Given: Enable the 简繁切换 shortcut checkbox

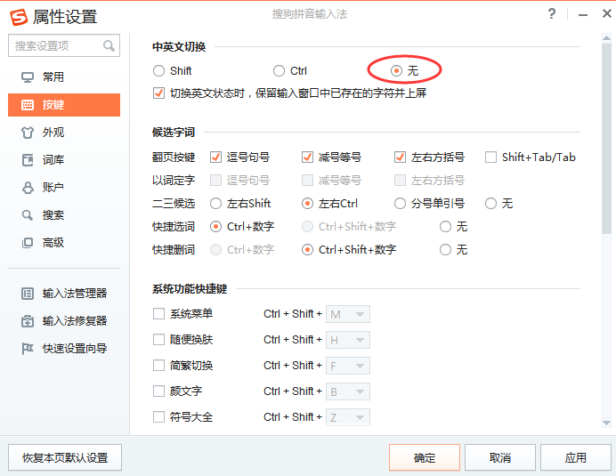Looking at the screenshot, I should coord(158,366).
